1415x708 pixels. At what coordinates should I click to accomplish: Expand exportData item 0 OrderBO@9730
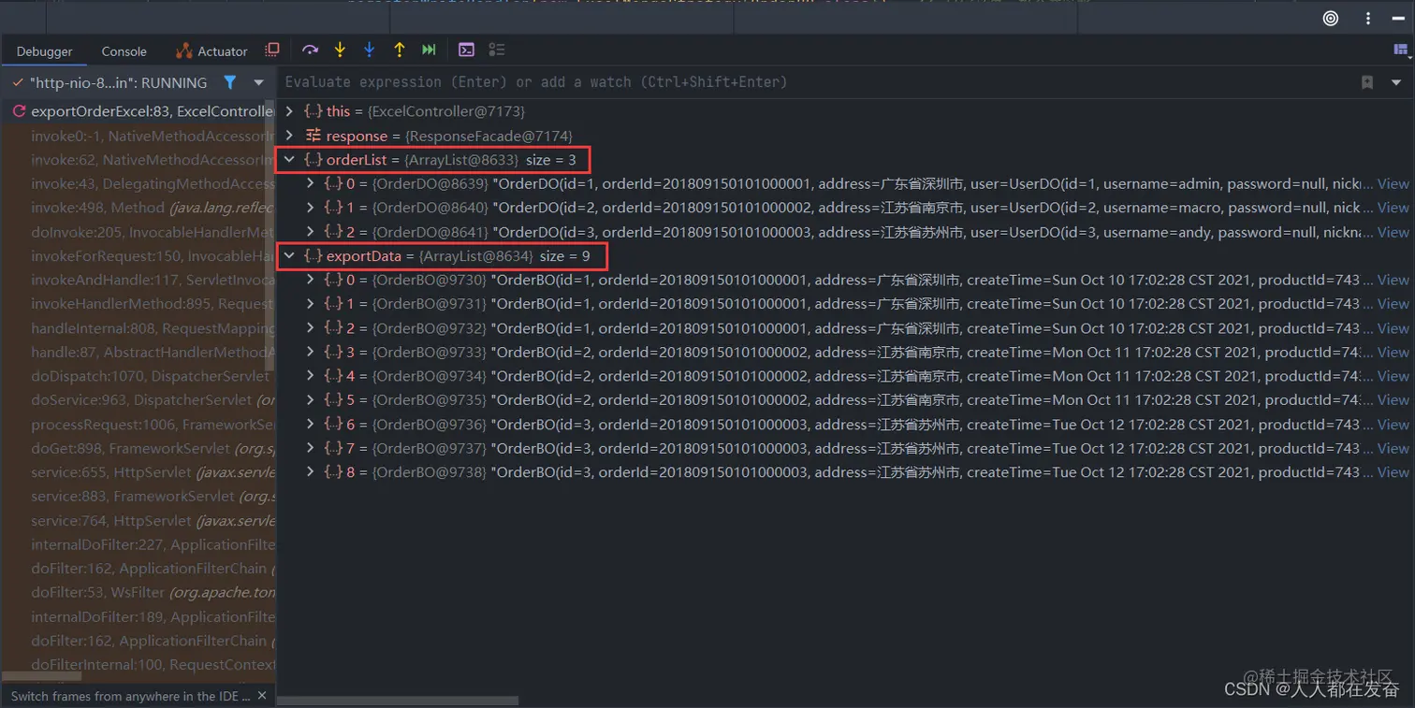click(x=311, y=280)
